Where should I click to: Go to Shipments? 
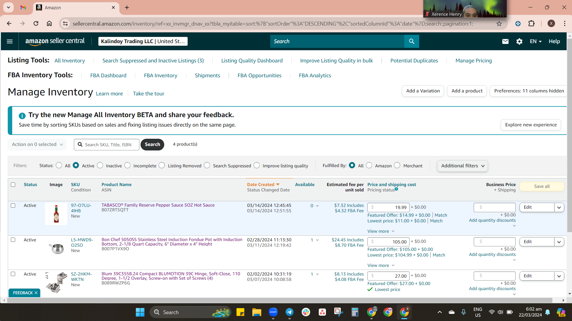[207, 75]
